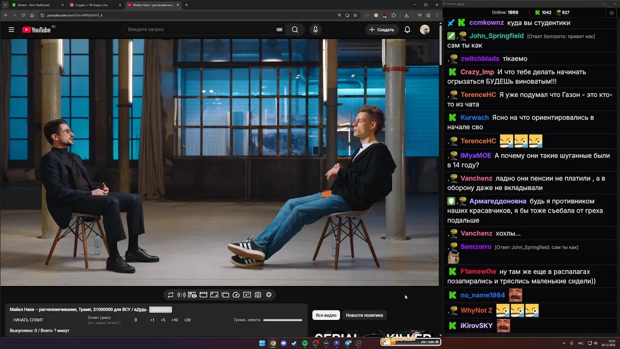Click the fullscreen frame icon in the player toolbar
Viewport: 620px width, 349px height.
(x=214, y=295)
